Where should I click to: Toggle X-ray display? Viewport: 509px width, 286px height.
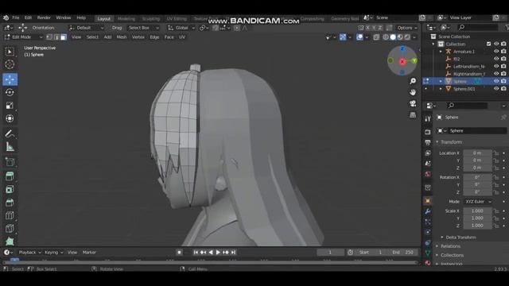(376, 37)
